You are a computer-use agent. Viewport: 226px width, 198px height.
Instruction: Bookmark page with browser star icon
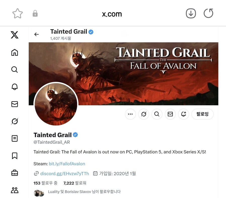click(18, 14)
